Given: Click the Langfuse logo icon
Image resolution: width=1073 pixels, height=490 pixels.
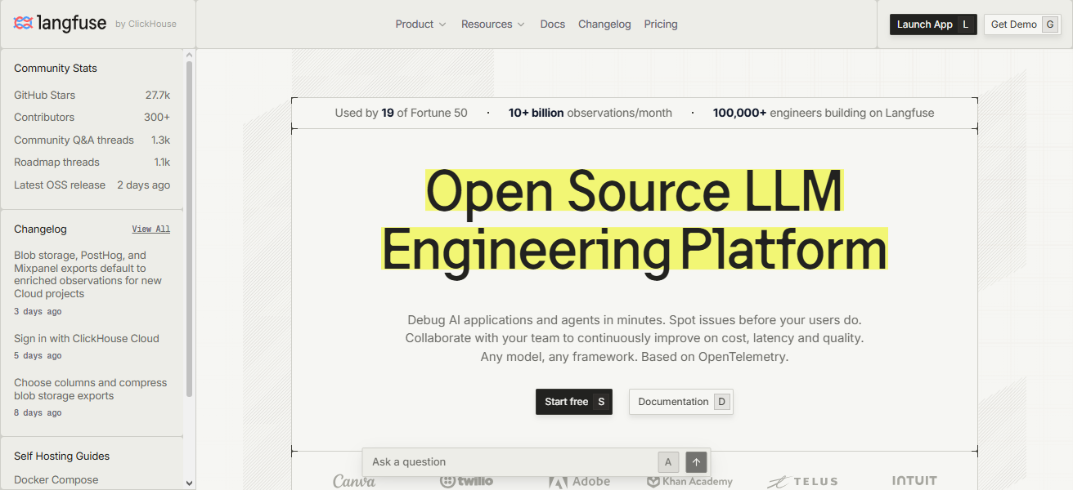Looking at the screenshot, I should (x=24, y=24).
